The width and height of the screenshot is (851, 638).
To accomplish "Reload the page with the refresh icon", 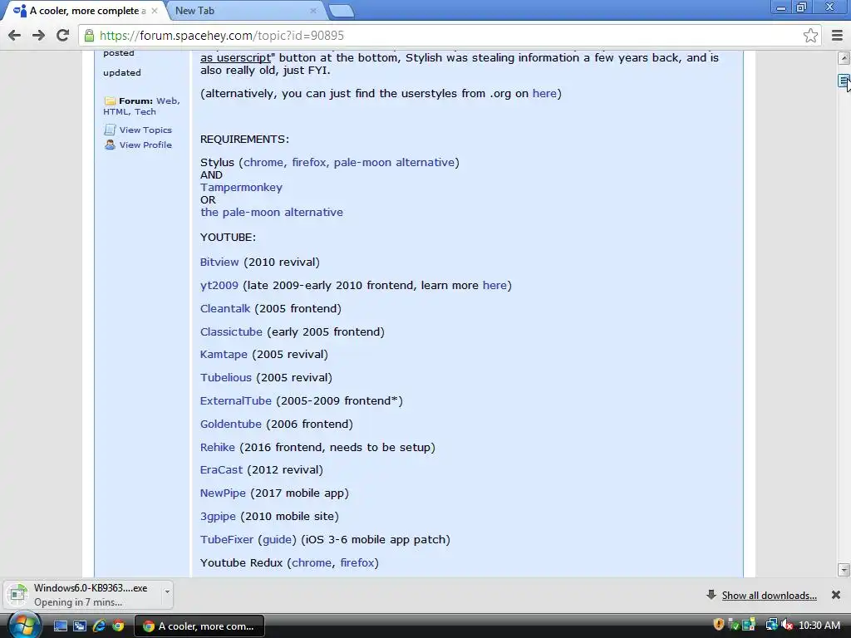I will point(62,35).
